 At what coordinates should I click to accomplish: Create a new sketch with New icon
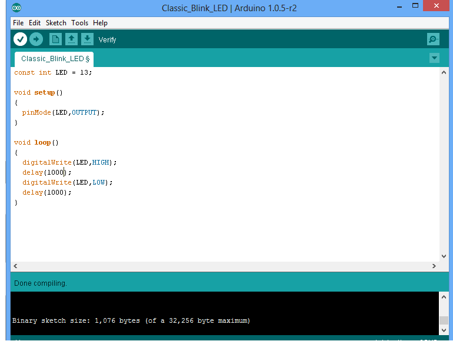point(55,39)
